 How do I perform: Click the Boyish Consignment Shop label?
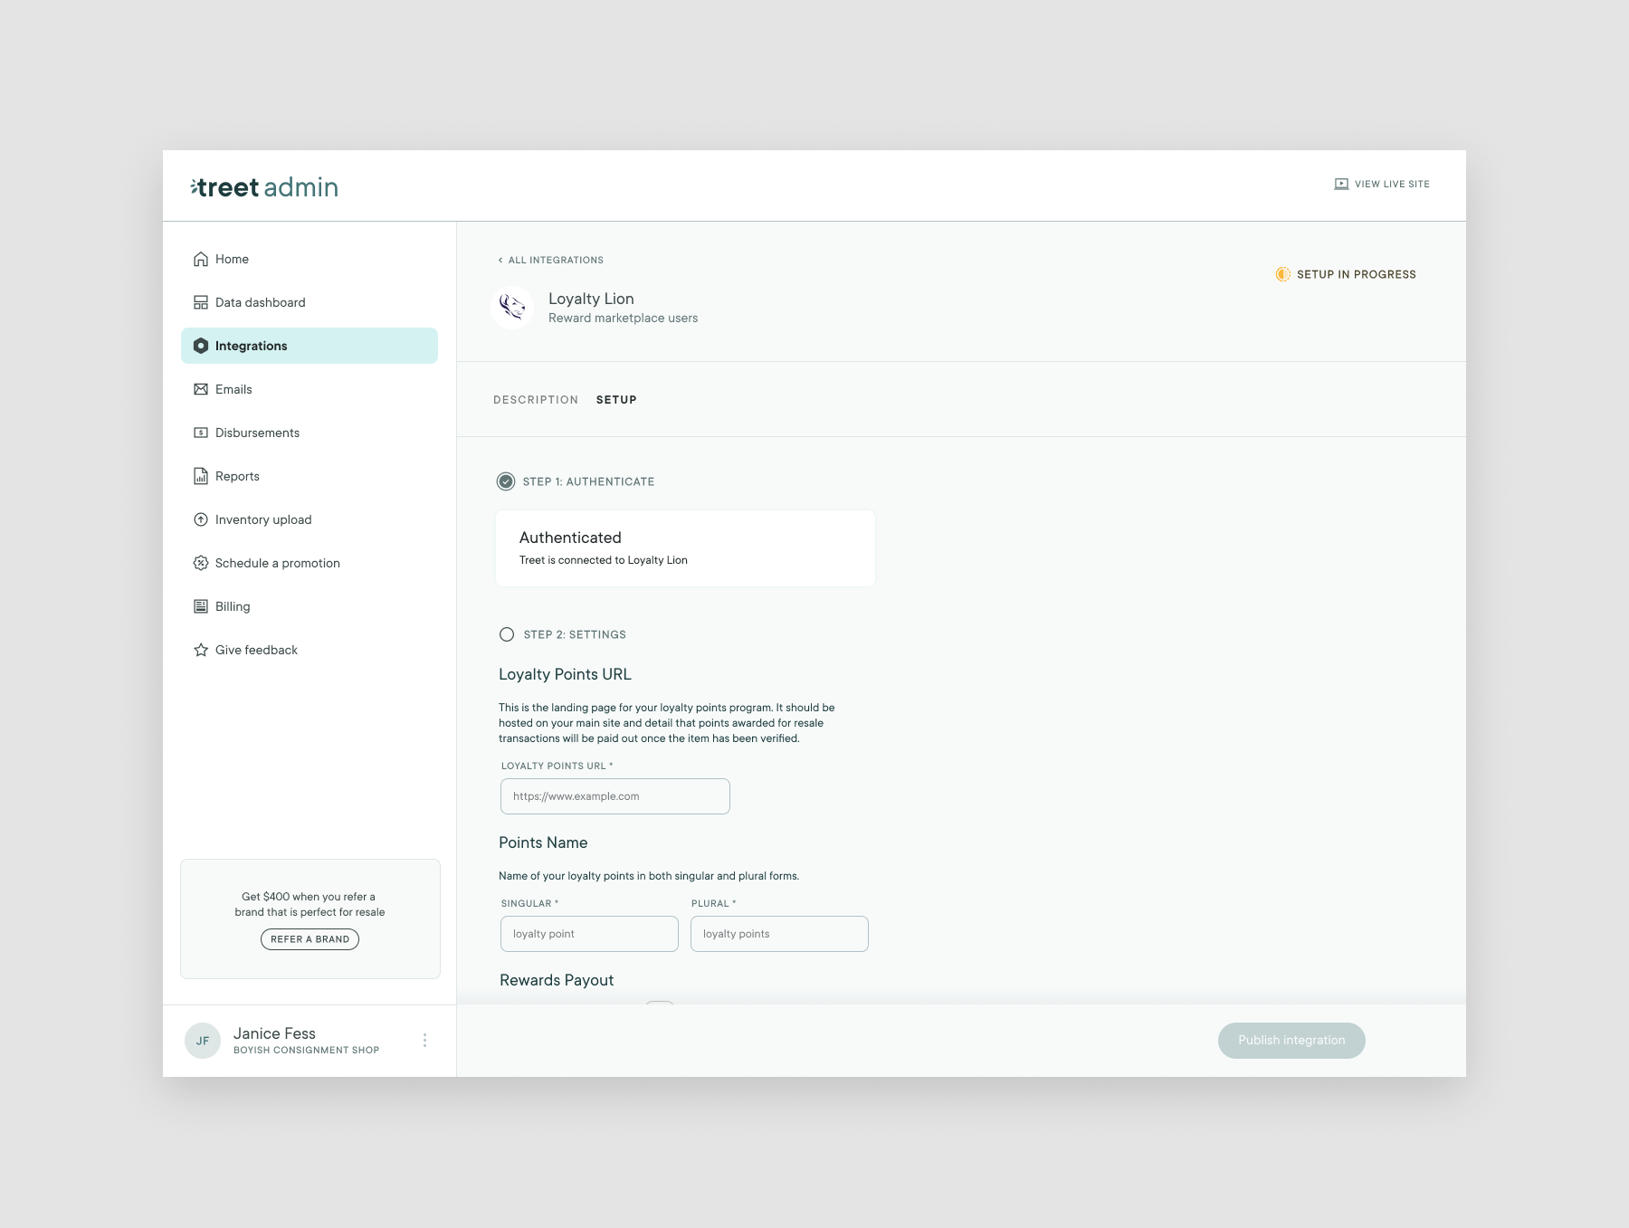(306, 1051)
